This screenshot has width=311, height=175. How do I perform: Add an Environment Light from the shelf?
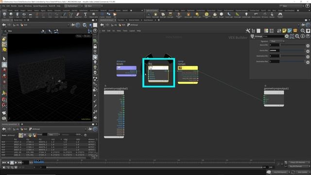click(207, 15)
